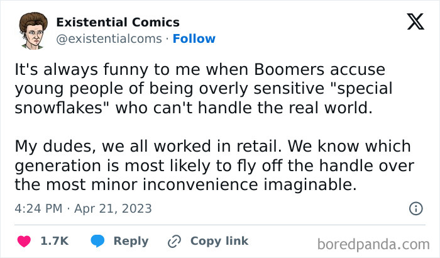Viewport: 440px width, 258px height.
Task: Click the 1.7K like count
Action: coord(54,241)
